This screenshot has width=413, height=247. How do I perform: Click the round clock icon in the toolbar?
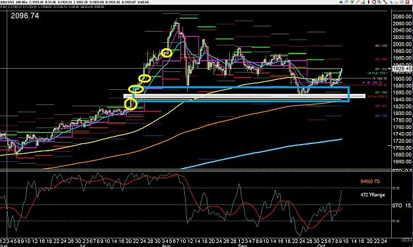374,2
